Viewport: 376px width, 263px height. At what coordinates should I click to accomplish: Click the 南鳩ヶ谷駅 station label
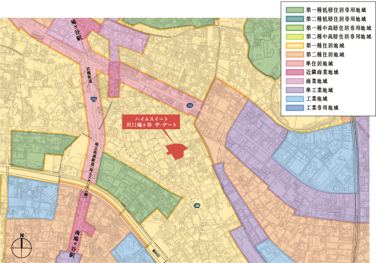pos(77,243)
